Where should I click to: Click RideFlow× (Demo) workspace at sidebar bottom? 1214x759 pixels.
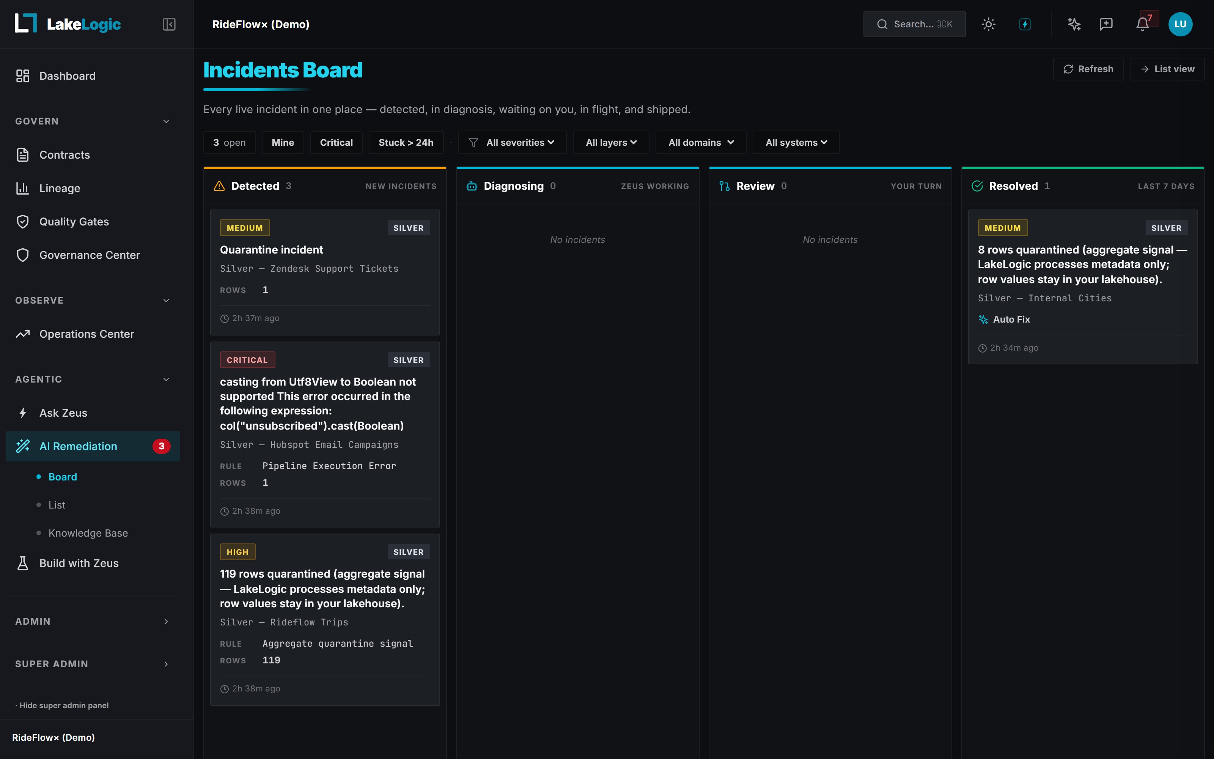tap(53, 737)
